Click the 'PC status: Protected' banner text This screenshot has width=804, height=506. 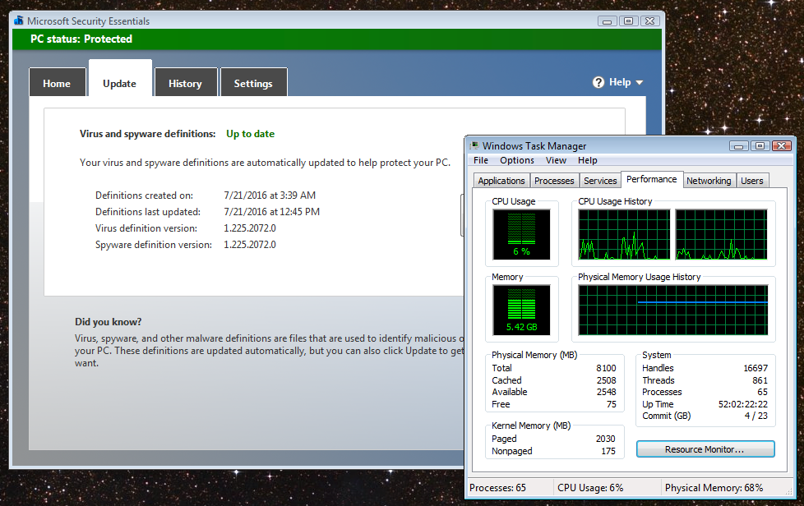[81, 39]
